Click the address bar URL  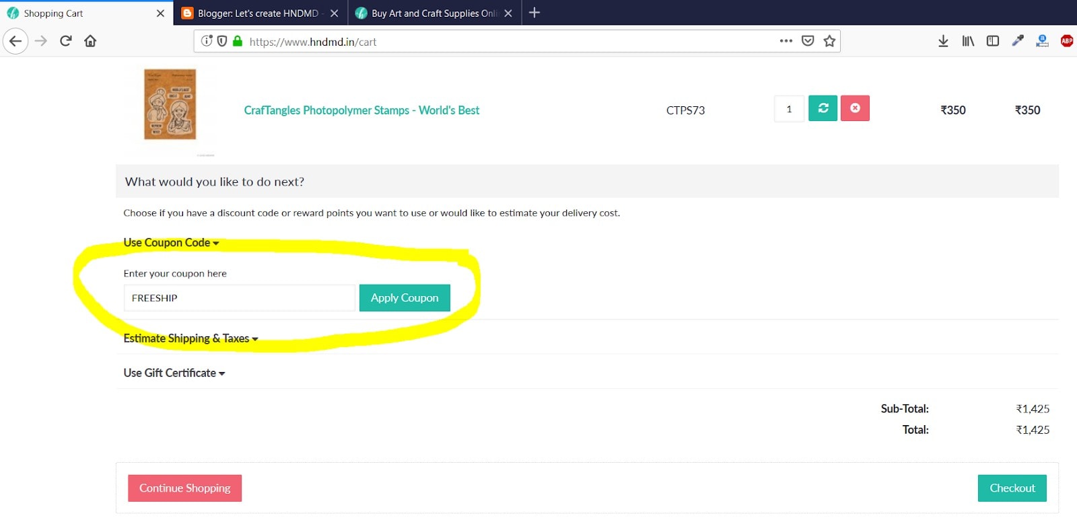pos(313,42)
